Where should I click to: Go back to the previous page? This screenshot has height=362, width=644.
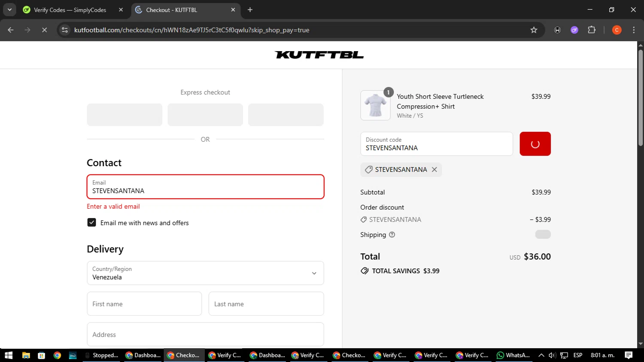pos(11,30)
